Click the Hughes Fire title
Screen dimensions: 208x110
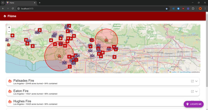click(22, 101)
